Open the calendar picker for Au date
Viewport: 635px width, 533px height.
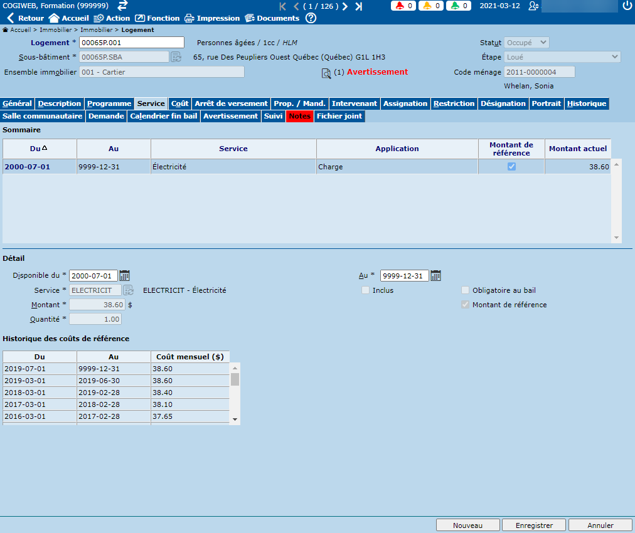coord(436,275)
